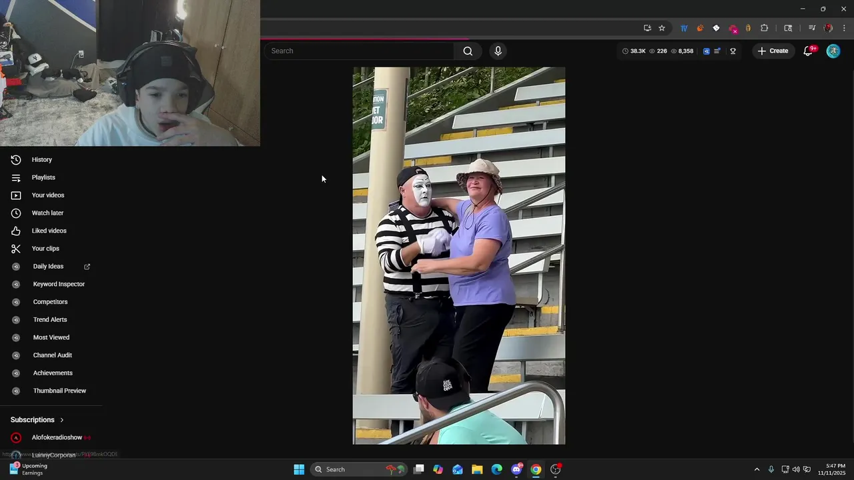Image resolution: width=854 pixels, height=480 pixels.
Task: Show hidden system tray icons
Action: (757, 469)
